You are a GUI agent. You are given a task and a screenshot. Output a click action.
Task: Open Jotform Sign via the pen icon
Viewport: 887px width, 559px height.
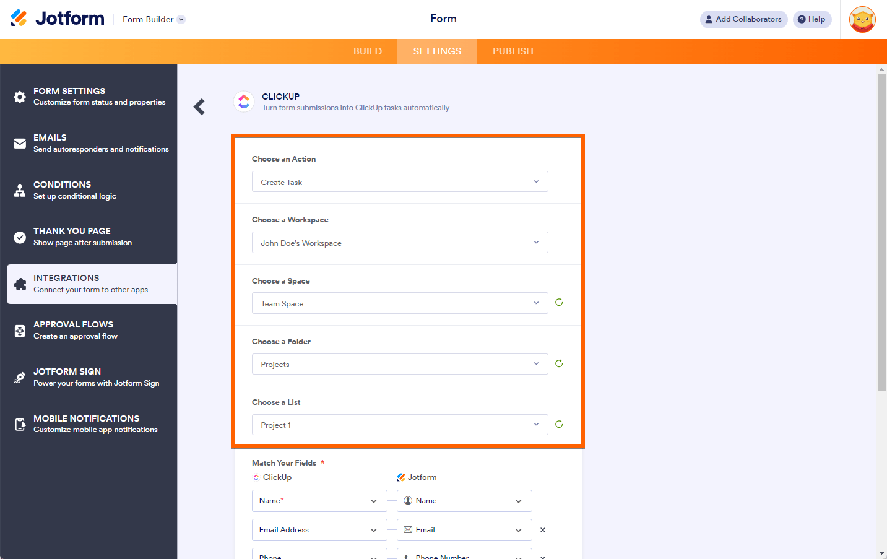coord(20,378)
